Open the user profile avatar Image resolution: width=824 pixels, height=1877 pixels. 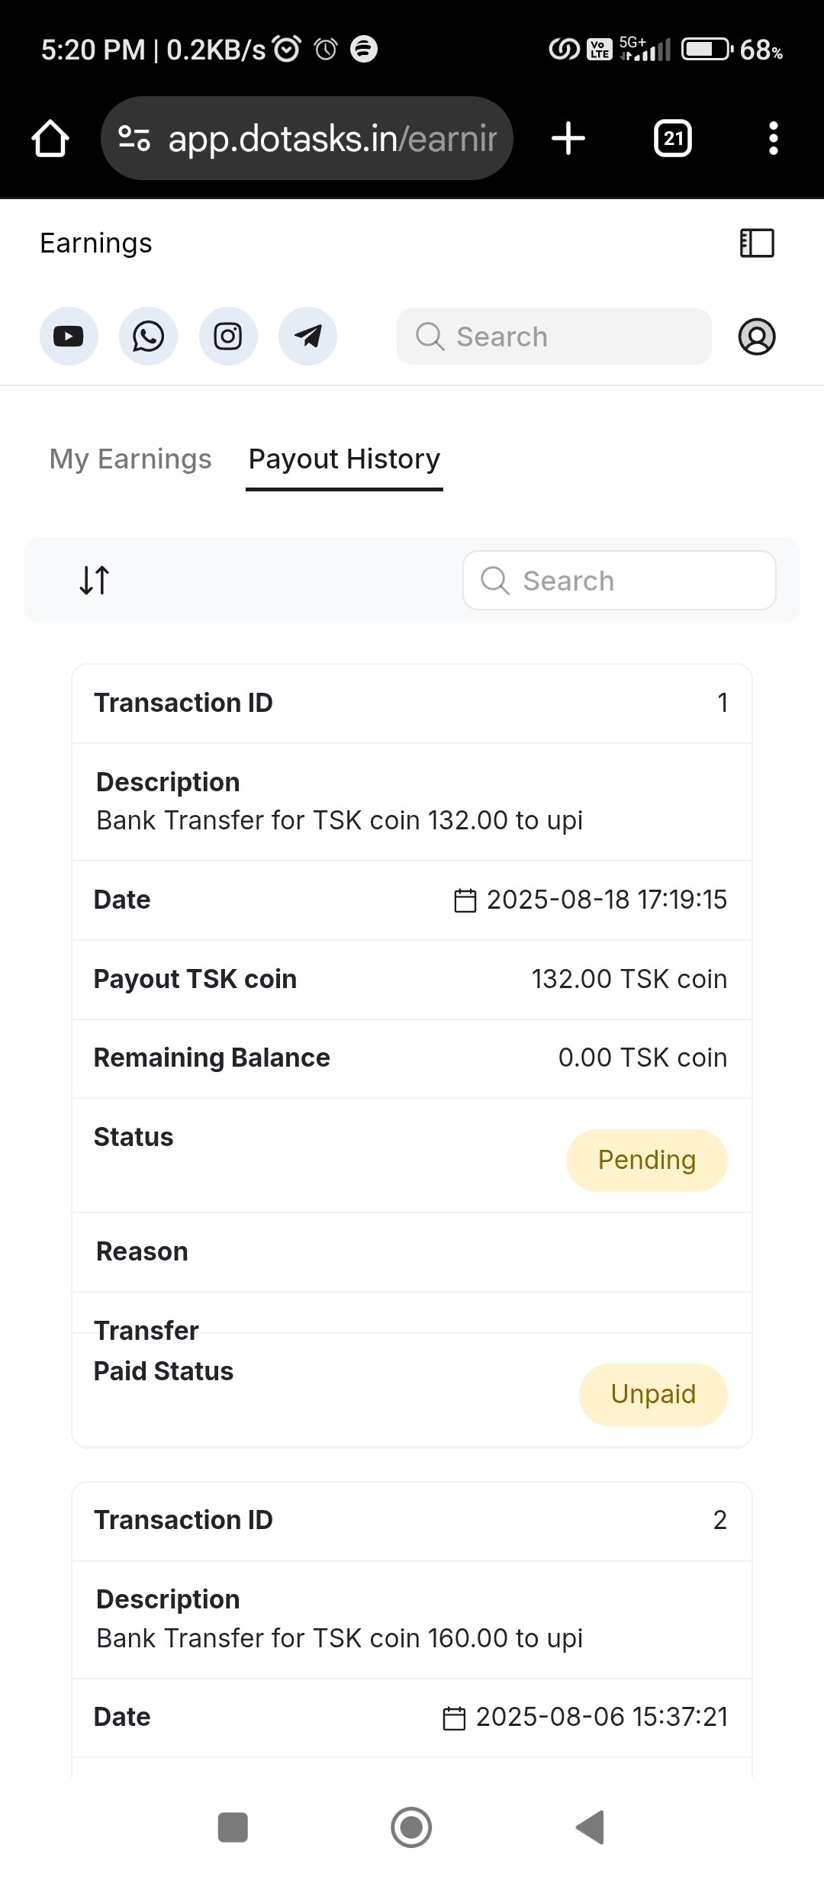757,336
